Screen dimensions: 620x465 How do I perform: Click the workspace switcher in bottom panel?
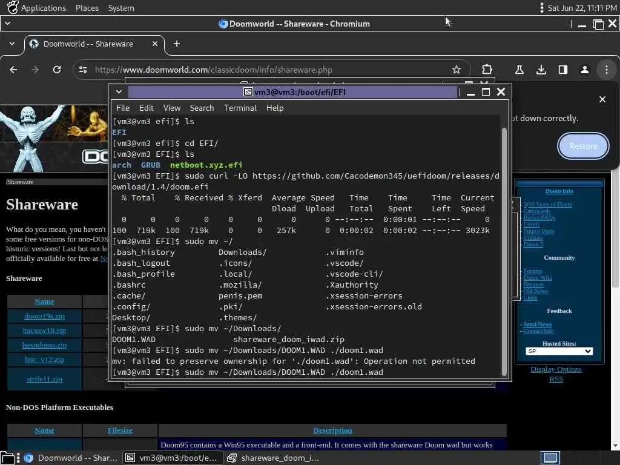pos(550,458)
